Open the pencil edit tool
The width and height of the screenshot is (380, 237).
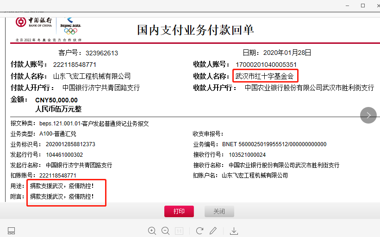[x=213, y=231]
